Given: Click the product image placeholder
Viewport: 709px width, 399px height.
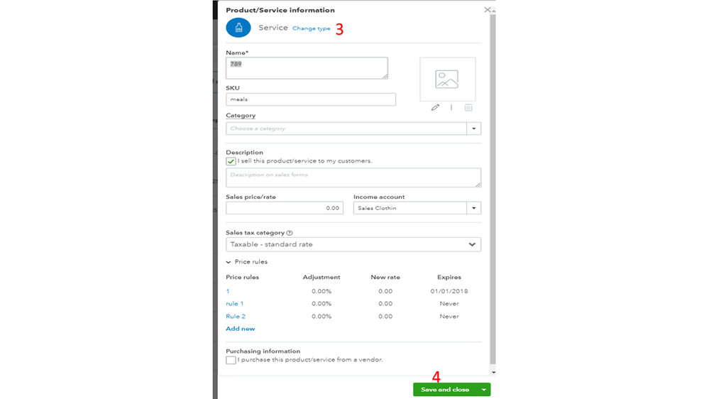Looking at the screenshot, I should [447, 80].
